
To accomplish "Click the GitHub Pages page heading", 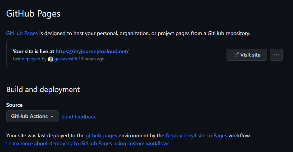I will pos(33,14).
